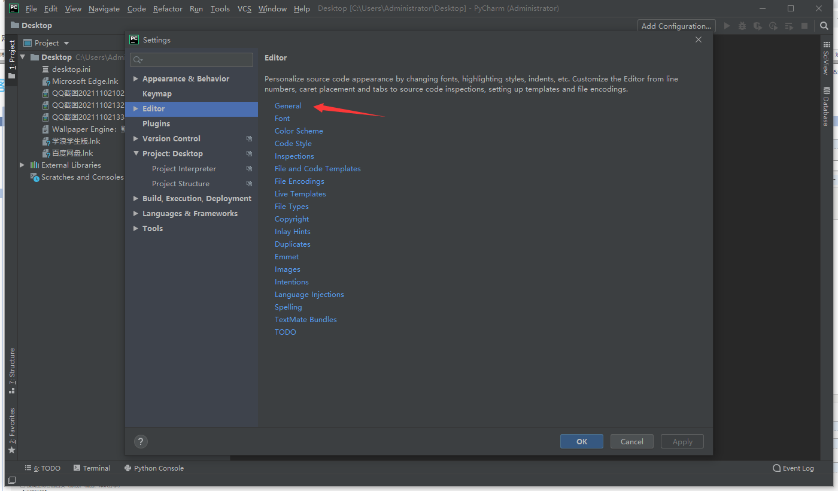The height and width of the screenshot is (491, 838).
Task: Open the Event Log panel
Action: coord(794,468)
